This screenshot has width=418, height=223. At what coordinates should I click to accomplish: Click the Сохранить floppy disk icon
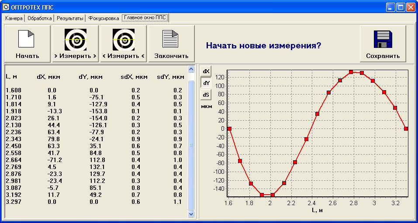[x=383, y=39]
